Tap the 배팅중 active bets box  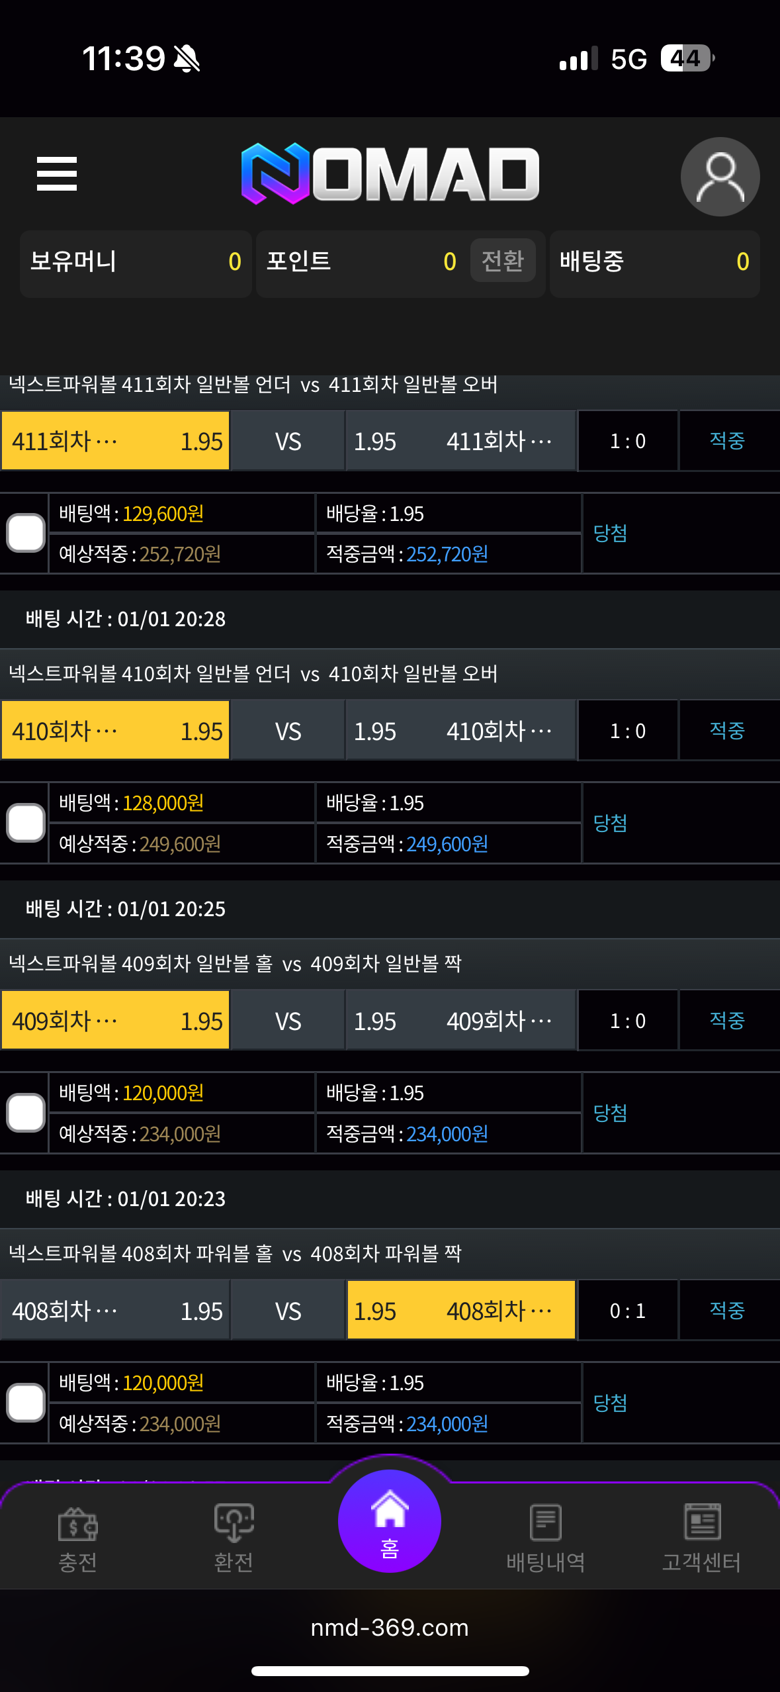point(654,262)
